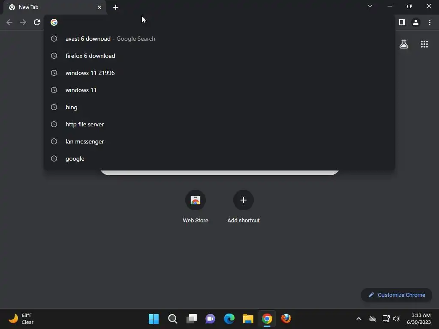439x329 pixels.
Task: Open the Google apps grid
Action: pyautogui.click(x=424, y=44)
